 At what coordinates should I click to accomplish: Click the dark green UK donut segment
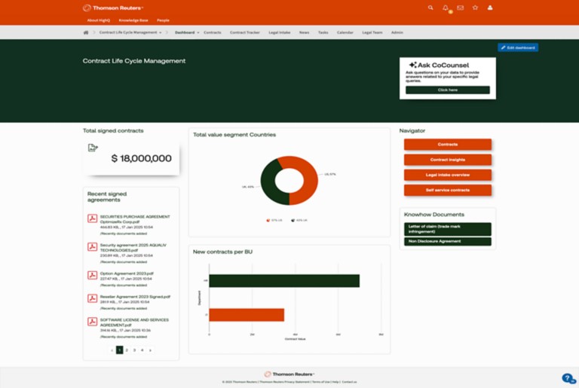[268, 183]
